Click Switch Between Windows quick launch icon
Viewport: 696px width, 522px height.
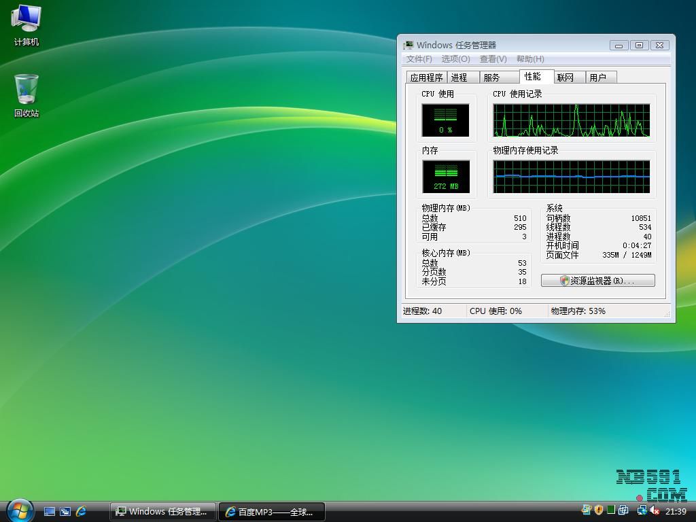point(65,511)
